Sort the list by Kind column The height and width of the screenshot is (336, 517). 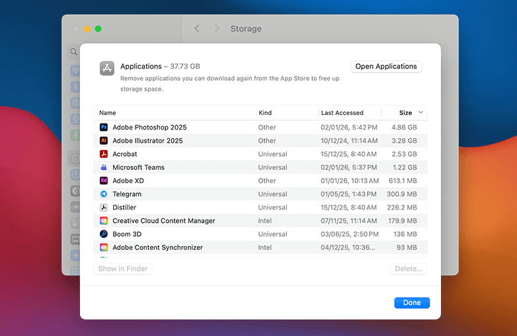tap(265, 112)
